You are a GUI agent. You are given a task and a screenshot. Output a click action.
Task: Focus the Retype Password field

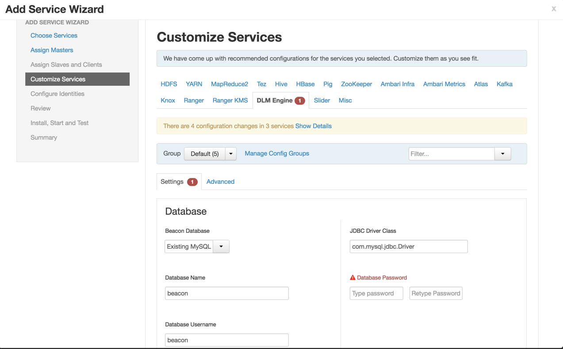coord(436,293)
